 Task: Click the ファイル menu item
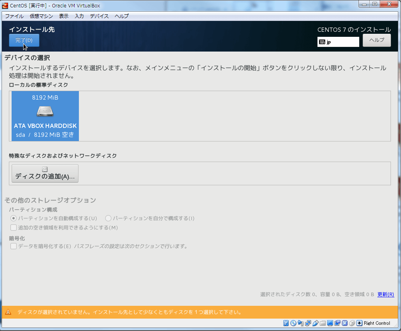[14, 16]
